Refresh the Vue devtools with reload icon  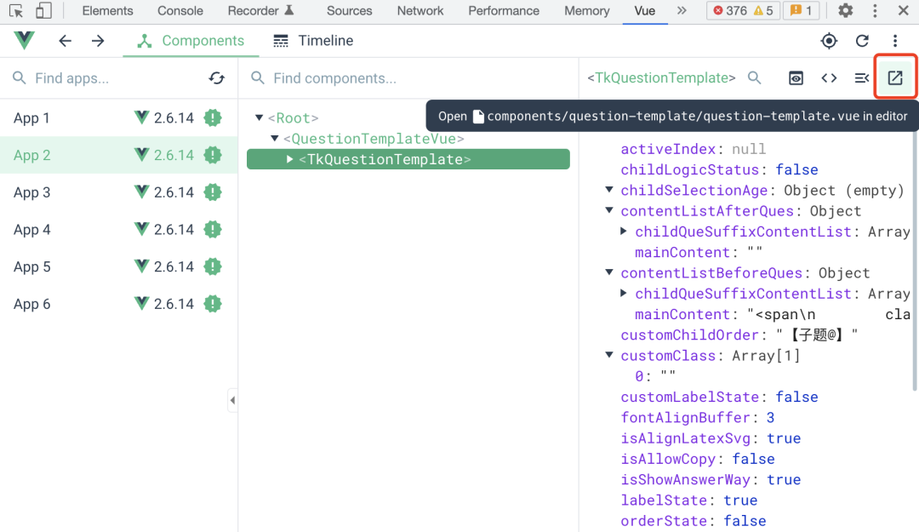click(x=862, y=41)
